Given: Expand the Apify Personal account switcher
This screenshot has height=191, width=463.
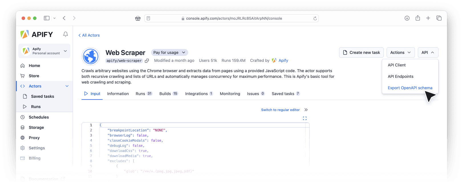Looking at the screenshot, I should point(44,51).
